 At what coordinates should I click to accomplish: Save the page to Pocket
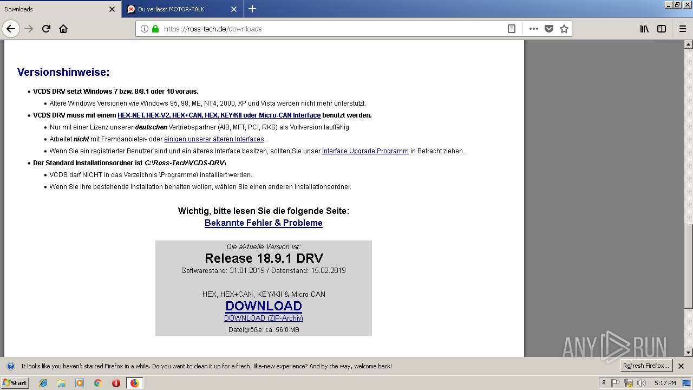tap(549, 29)
